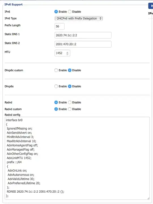Image resolution: width=153 pixels, height=204 pixels.
Task: Click the 'MaxRtrAdvInterval 10;' line
Action: pyautogui.click(x=22, y=141)
